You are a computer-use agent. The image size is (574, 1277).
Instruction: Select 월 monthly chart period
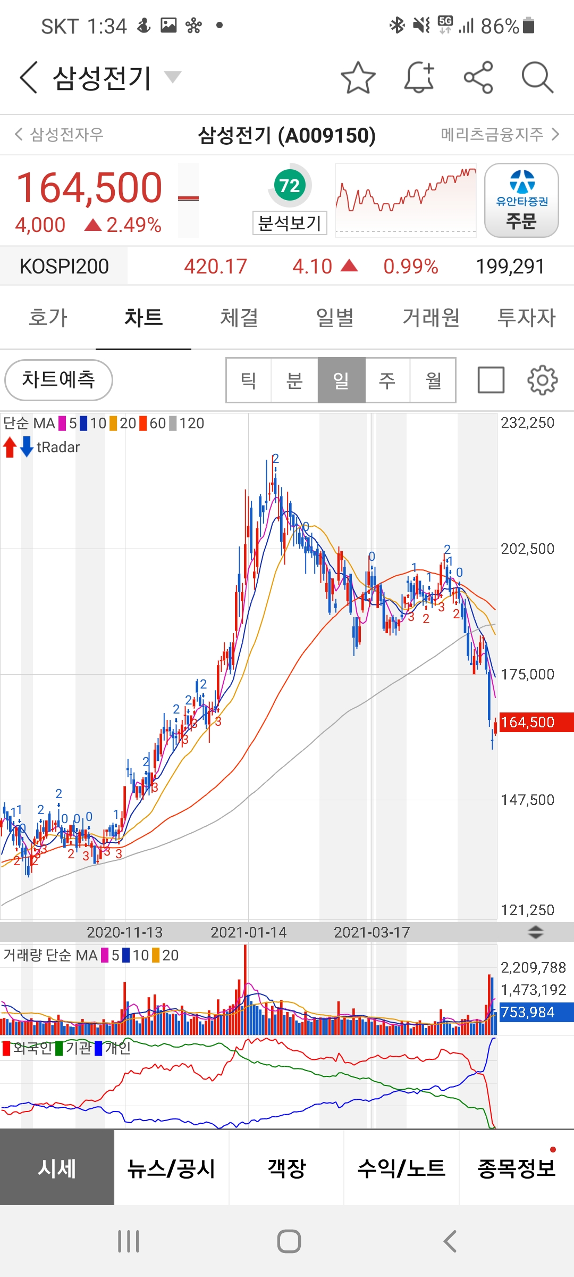pos(433,380)
